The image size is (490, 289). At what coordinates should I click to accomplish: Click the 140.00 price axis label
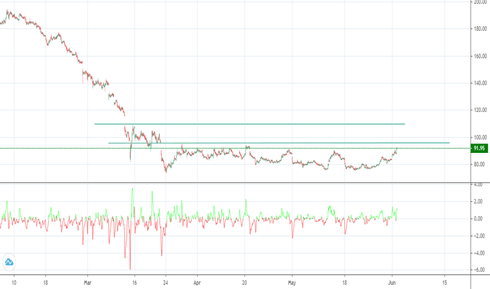(x=481, y=83)
